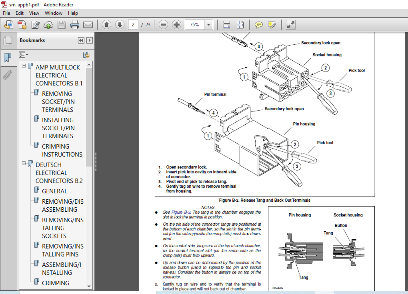
Task: Click the cloud upload icon
Action: click(x=48, y=25)
